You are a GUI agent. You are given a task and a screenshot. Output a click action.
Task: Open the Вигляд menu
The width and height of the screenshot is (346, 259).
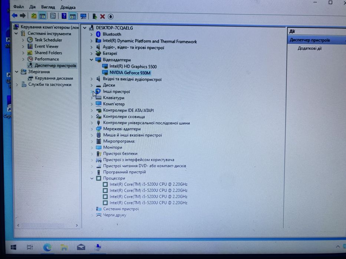pos(48,7)
